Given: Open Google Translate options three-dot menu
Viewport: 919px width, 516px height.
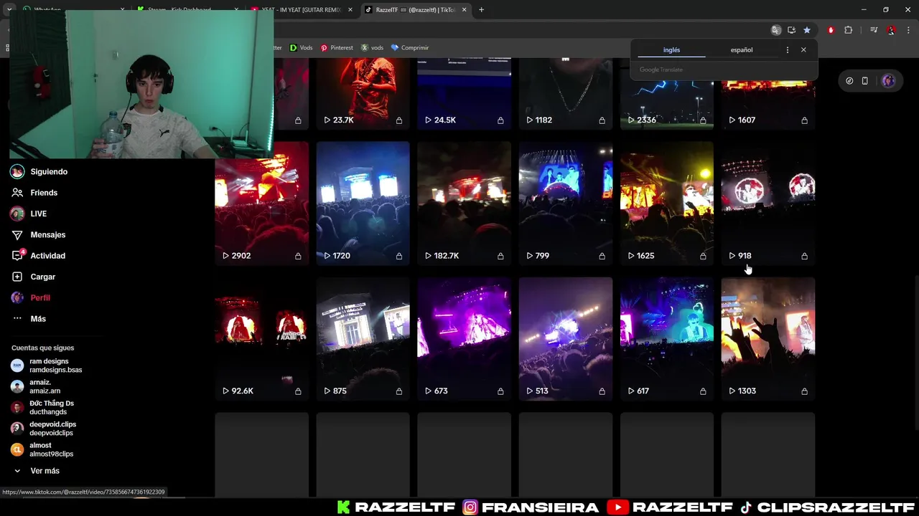Looking at the screenshot, I should [x=788, y=50].
